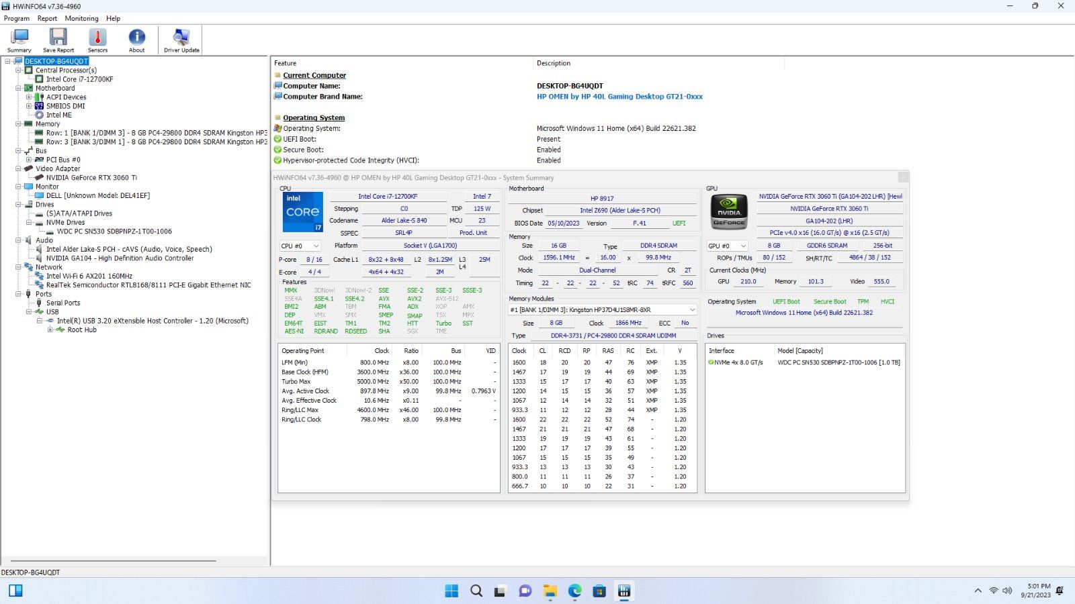Open the Report menu

(47, 19)
